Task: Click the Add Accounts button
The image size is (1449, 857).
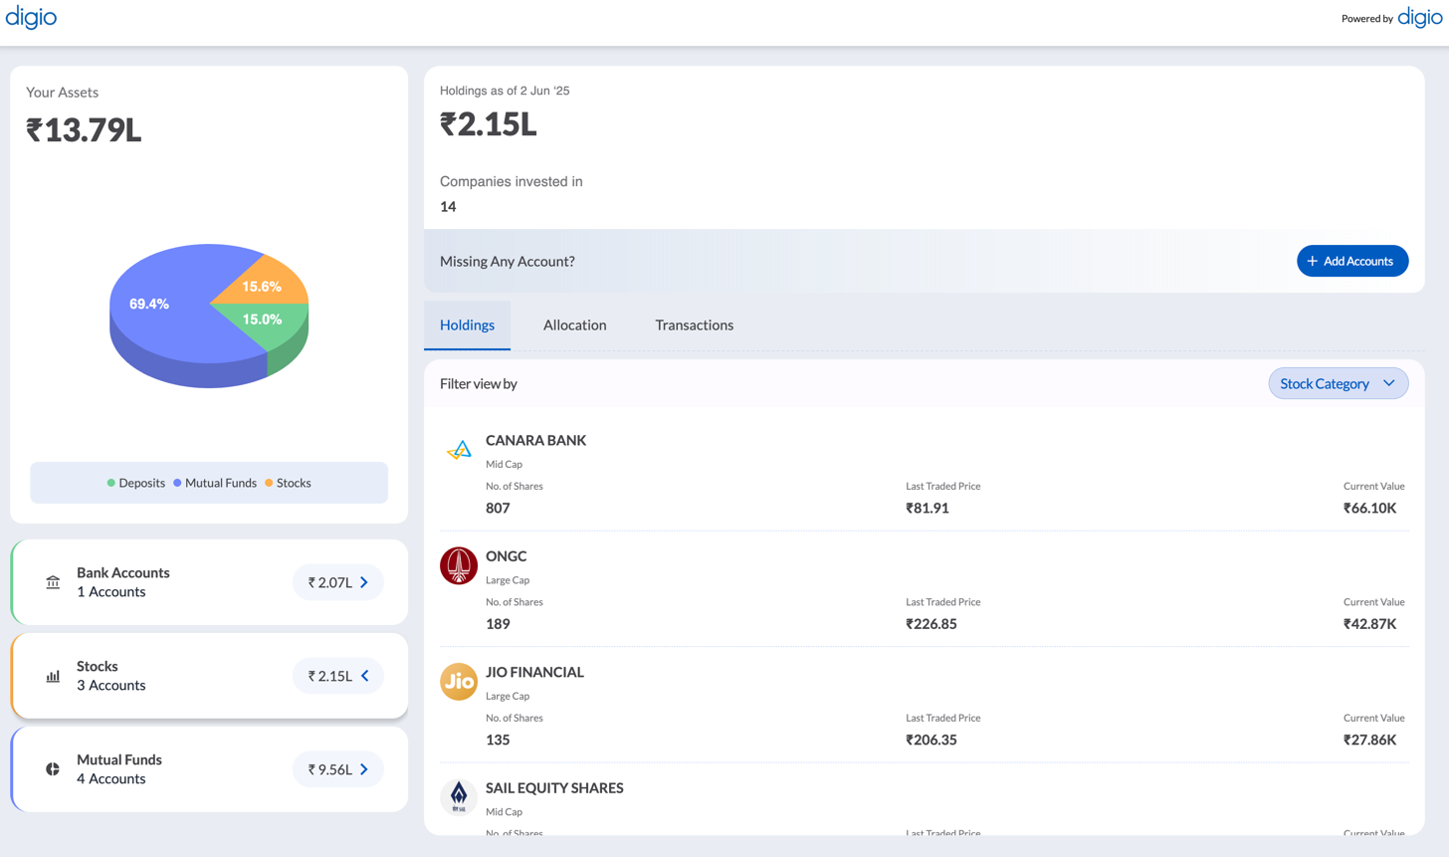Action: point(1351,261)
